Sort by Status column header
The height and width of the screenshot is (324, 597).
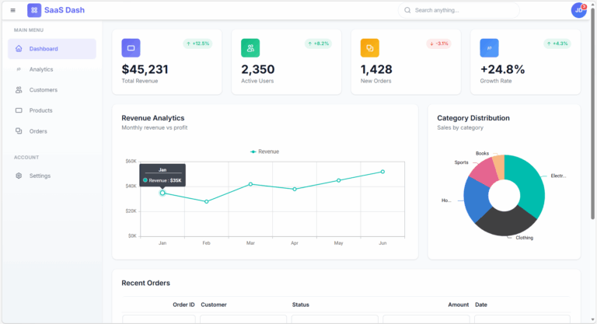tap(300, 305)
